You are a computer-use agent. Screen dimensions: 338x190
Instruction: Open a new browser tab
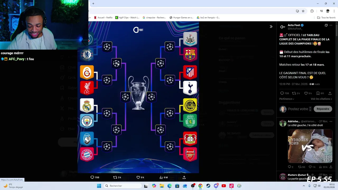pyautogui.click(x=93, y=3)
